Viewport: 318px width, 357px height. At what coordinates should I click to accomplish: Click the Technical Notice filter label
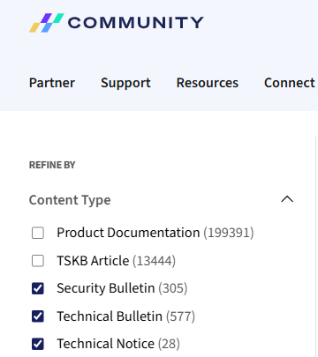point(105,344)
